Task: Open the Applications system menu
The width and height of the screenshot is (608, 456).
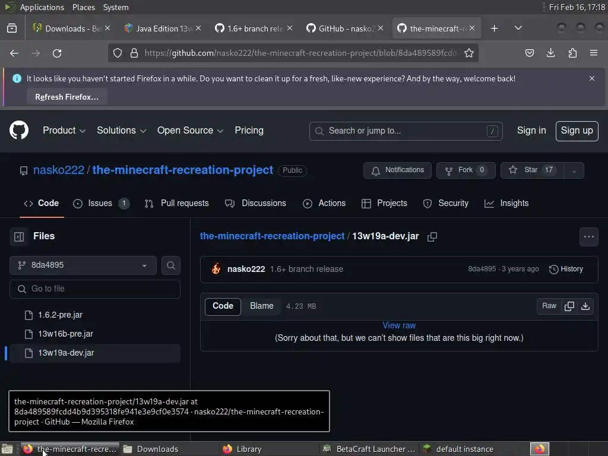Action: (42, 7)
